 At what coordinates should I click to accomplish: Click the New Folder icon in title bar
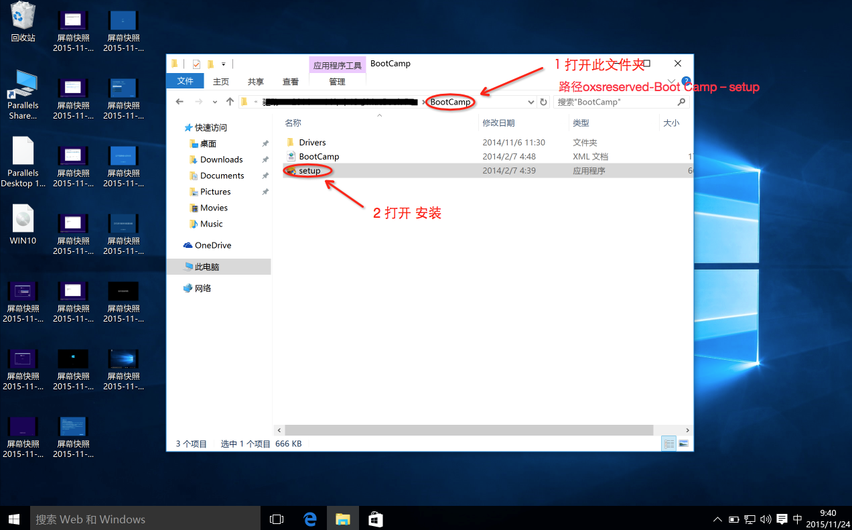pyautogui.click(x=210, y=64)
